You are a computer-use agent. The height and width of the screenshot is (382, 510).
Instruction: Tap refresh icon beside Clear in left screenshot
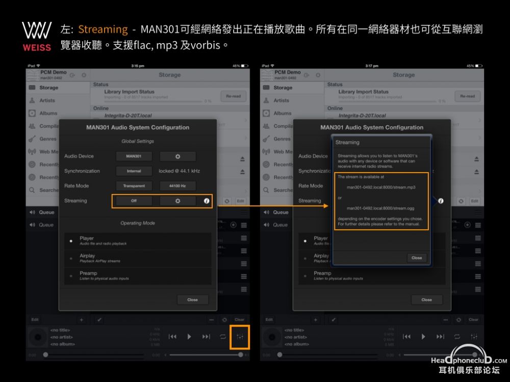point(224,320)
